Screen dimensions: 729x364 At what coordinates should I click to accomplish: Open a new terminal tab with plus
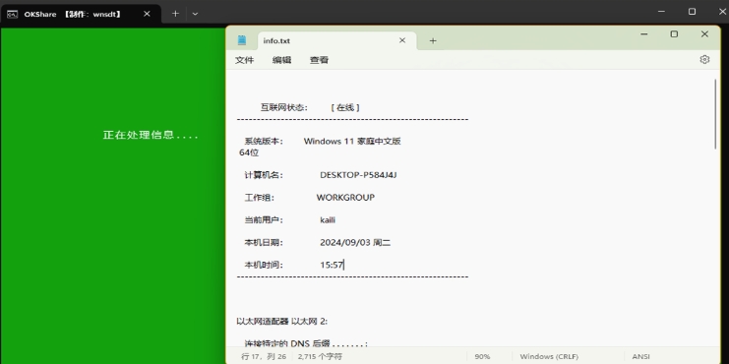coord(175,14)
